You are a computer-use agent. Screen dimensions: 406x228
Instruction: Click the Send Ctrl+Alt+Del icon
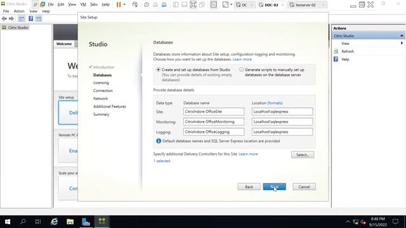134,4
